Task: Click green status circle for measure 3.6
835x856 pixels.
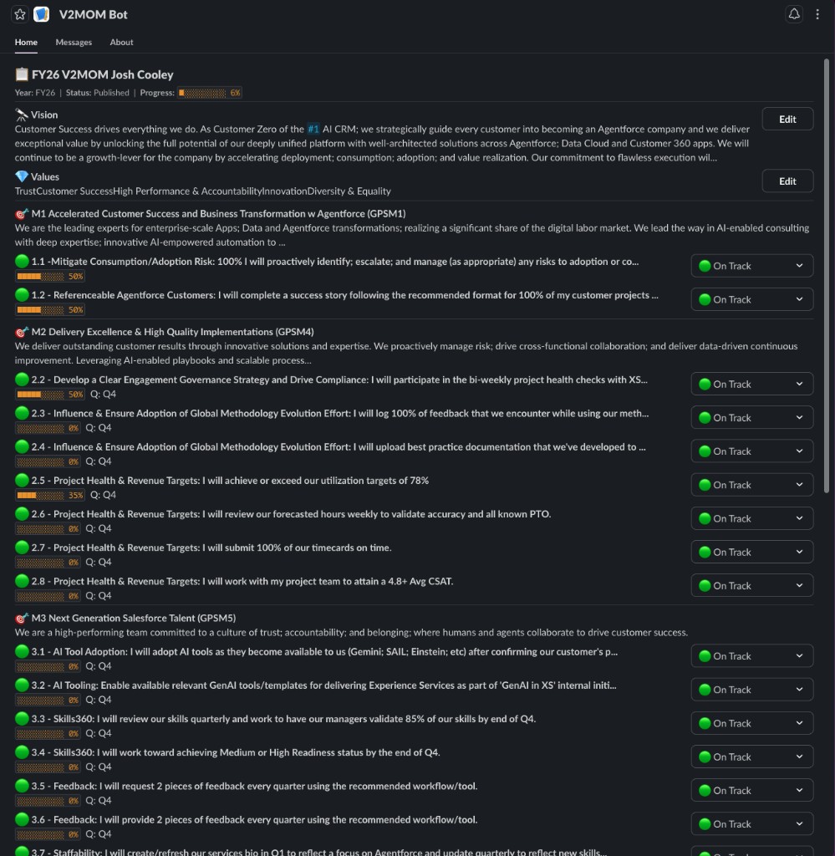Action: point(22,819)
